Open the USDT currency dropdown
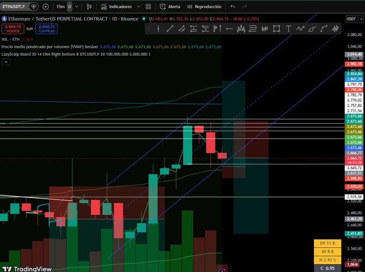Viewport: 365px width, 272px height. (354, 19)
